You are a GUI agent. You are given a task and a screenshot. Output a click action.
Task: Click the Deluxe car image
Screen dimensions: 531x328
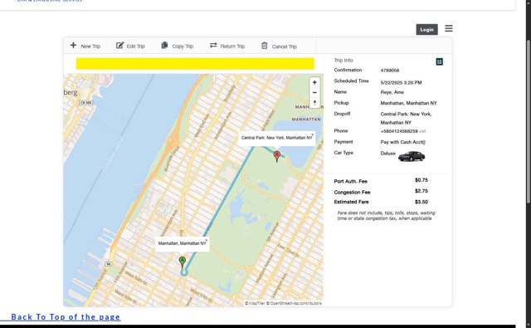click(412, 156)
